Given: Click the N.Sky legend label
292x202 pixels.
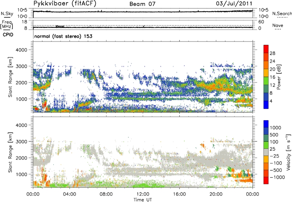Looking at the screenshot, I should 7,13.
